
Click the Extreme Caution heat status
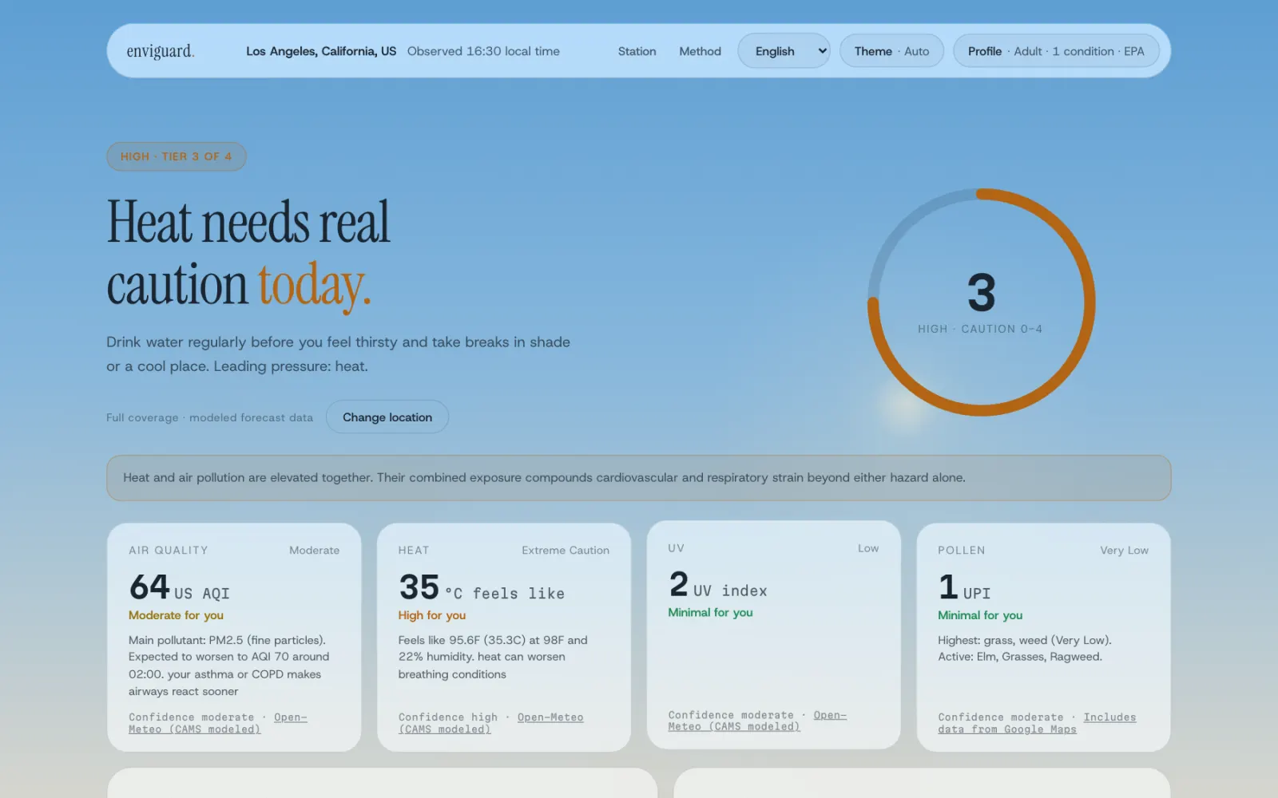(x=566, y=551)
